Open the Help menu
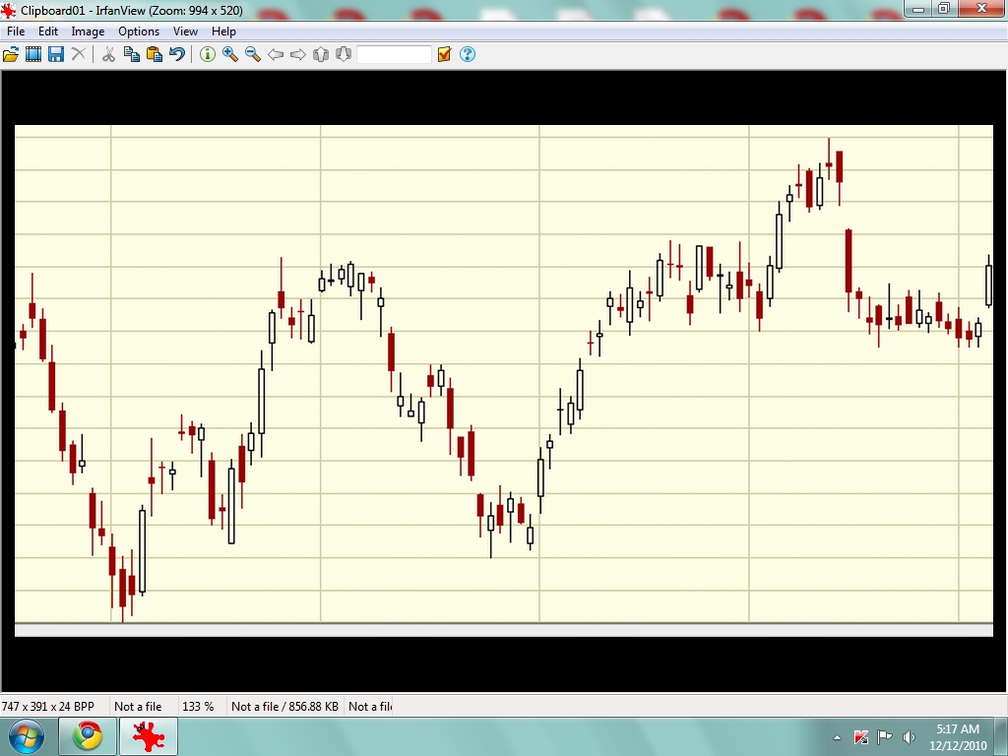1008x756 pixels. [x=223, y=31]
